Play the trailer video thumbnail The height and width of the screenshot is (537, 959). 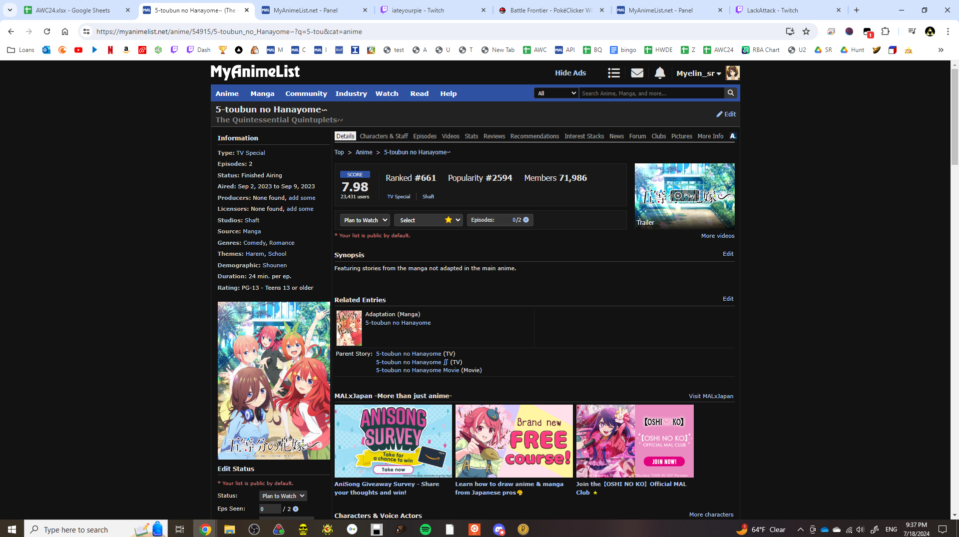click(684, 196)
